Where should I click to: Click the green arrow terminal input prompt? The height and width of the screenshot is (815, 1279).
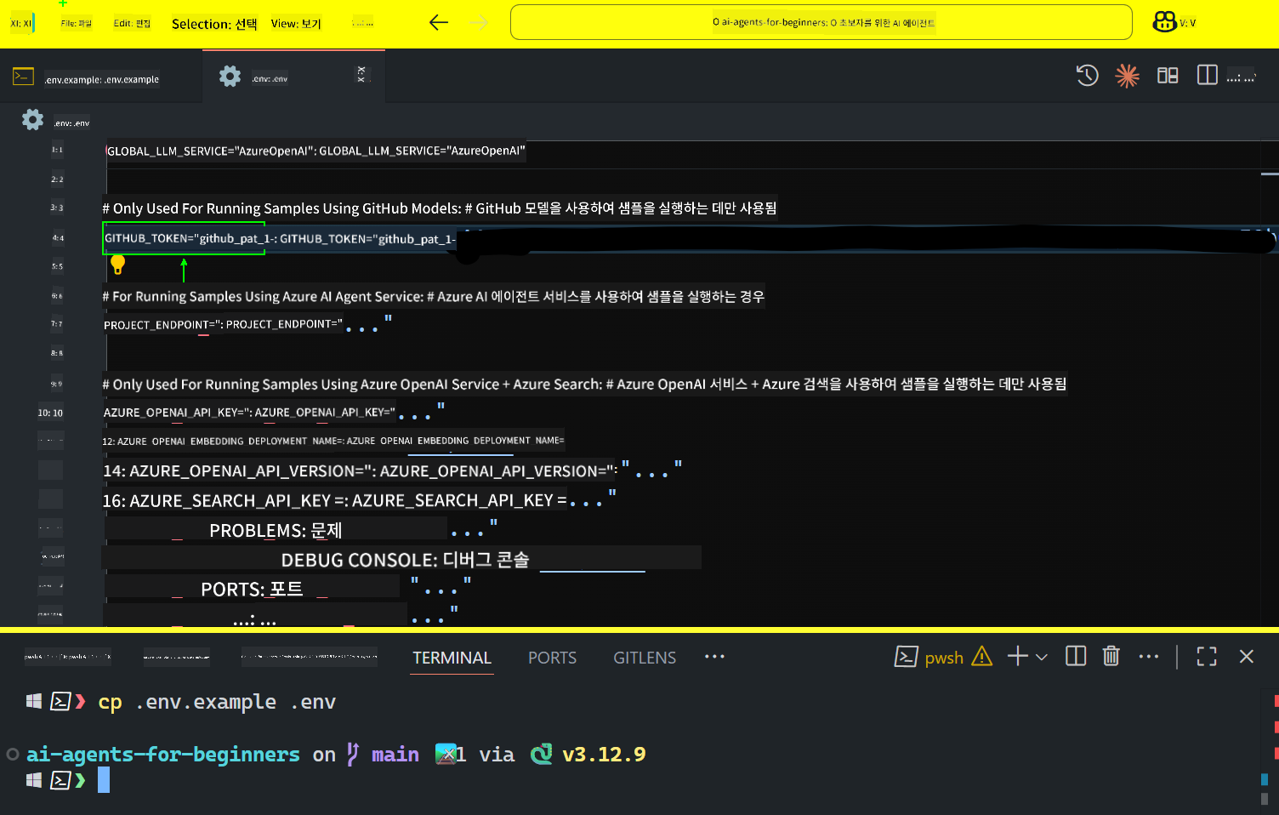point(80,780)
